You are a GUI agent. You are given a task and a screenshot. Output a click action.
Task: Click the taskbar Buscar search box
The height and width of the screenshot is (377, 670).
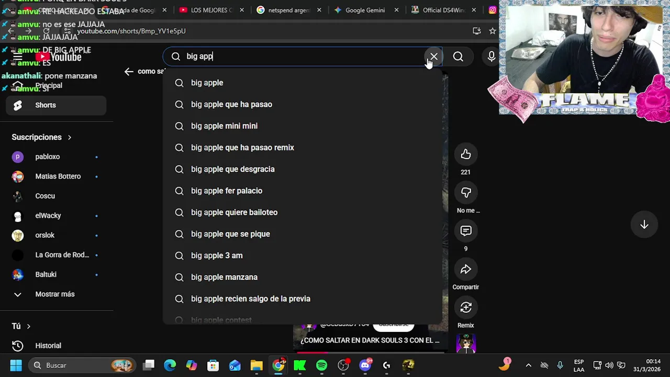[82, 365]
